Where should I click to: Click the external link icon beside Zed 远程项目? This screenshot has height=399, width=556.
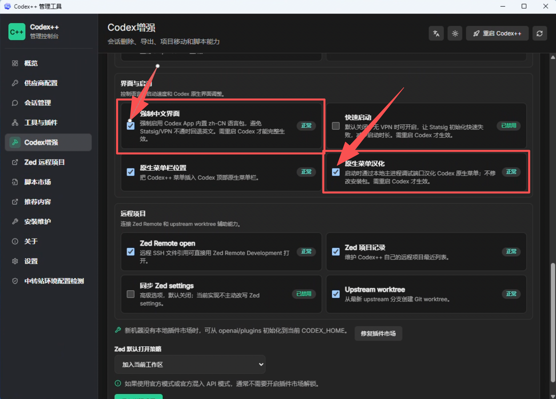[15, 162]
